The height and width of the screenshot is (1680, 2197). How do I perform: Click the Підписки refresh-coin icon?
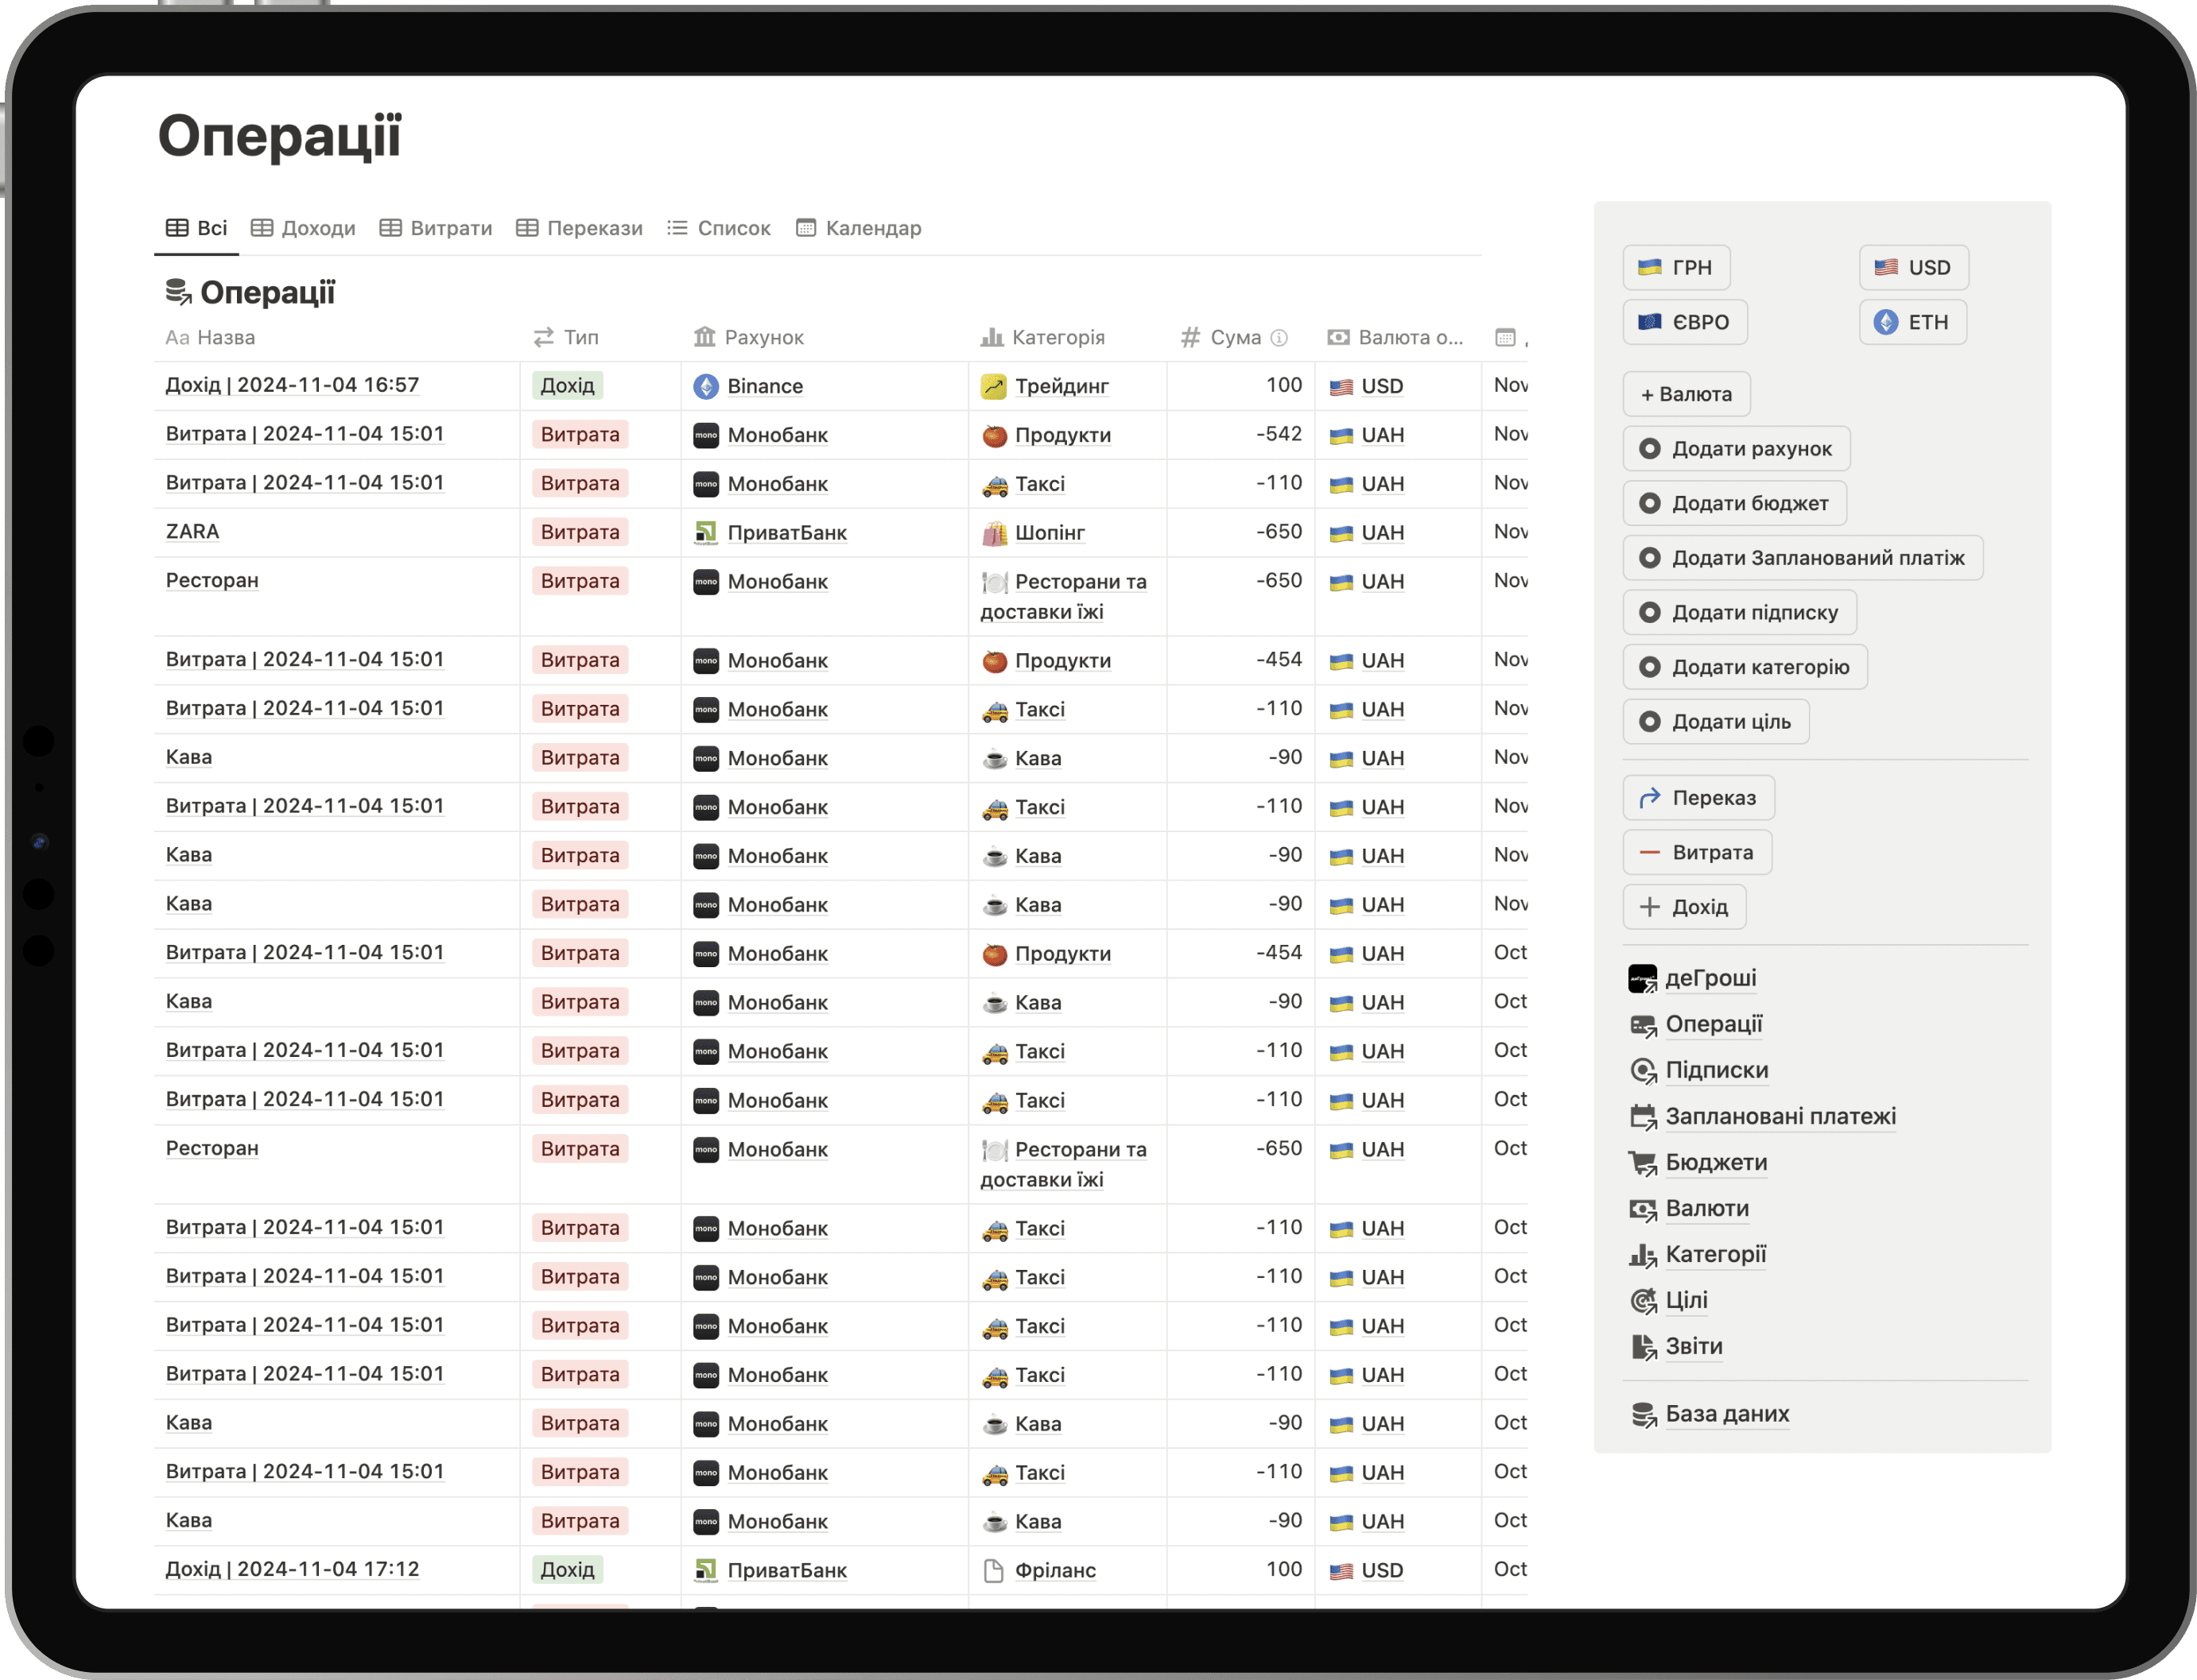1643,1071
